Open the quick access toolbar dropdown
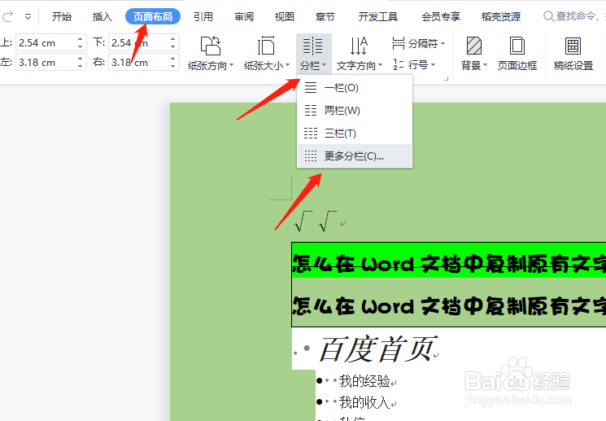The height and width of the screenshot is (421, 606). click(28, 16)
